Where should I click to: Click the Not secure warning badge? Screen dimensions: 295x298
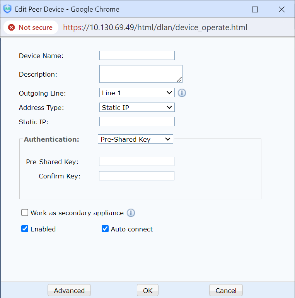[x=31, y=27]
